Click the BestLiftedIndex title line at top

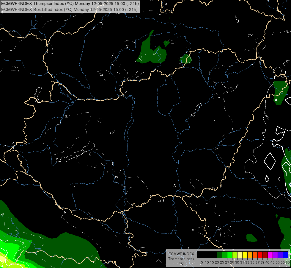click(70, 10)
